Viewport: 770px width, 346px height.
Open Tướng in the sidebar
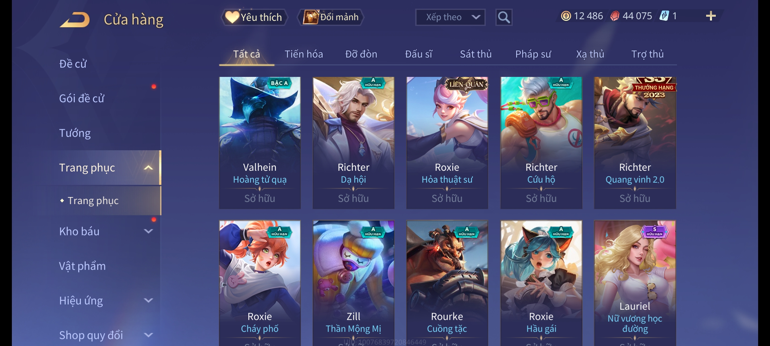[x=75, y=133]
